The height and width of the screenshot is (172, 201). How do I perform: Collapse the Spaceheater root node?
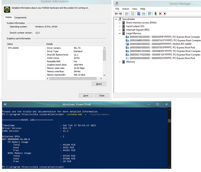[x=116, y=19]
